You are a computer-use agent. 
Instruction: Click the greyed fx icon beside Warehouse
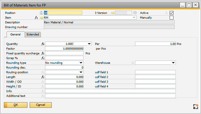(x=133, y=63)
